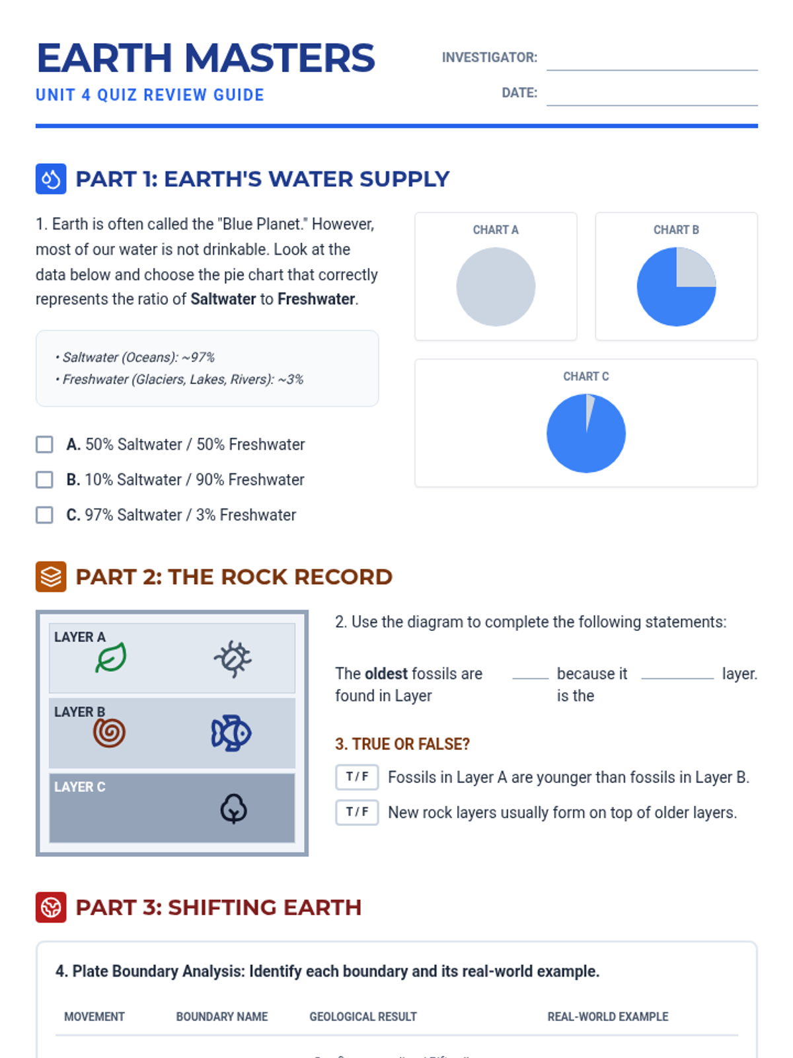Click the blue fish fossil in Layer B

point(231,733)
